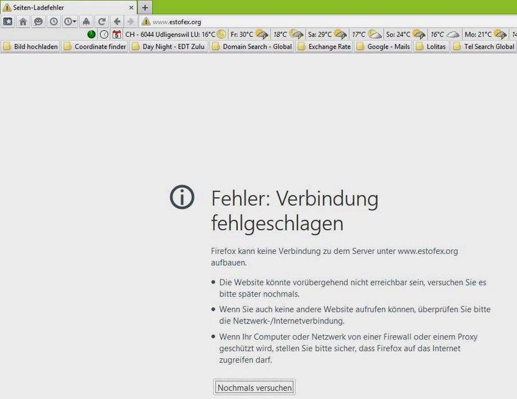This screenshot has width=517, height=399.
Task: Click the greyed forward arrow
Action: (x=131, y=22)
